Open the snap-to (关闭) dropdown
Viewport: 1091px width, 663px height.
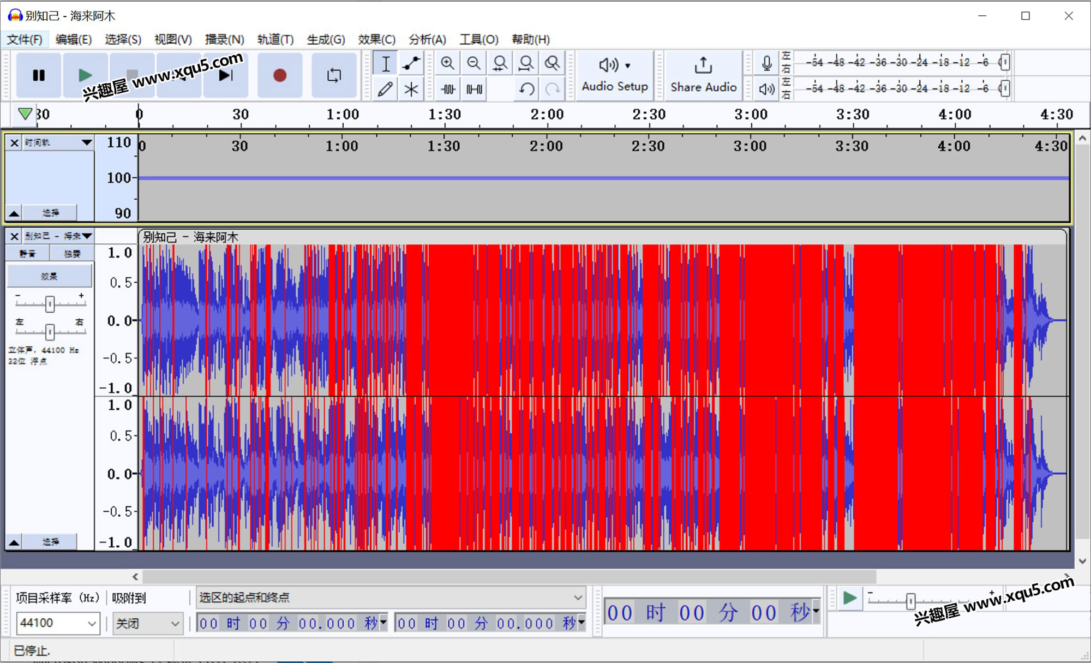tap(147, 623)
